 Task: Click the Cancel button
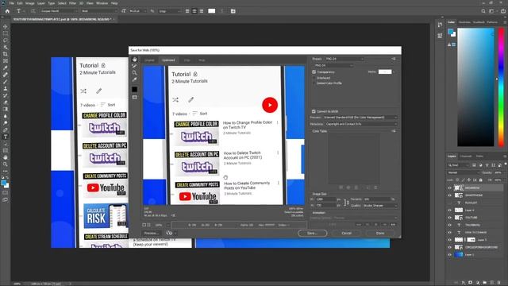point(346,233)
